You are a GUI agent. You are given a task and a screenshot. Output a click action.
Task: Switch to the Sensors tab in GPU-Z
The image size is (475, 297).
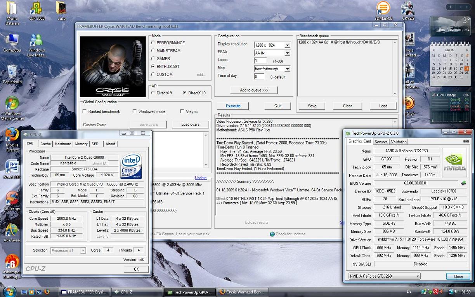381,142
